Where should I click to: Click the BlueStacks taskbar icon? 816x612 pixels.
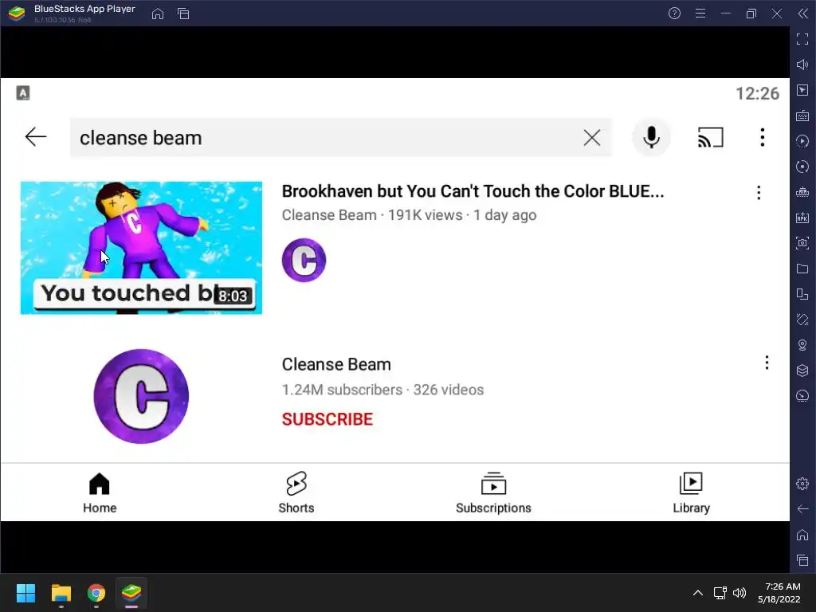pyautogui.click(x=131, y=593)
